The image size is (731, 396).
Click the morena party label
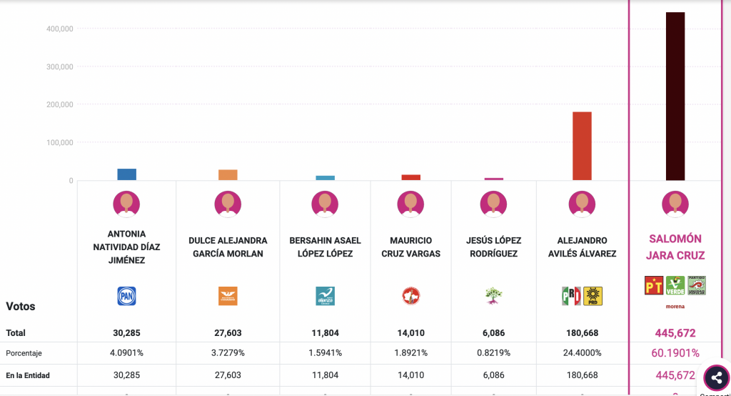(x=675, y=307)
